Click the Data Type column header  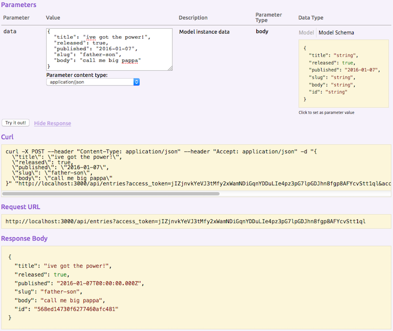pos(311,17)
